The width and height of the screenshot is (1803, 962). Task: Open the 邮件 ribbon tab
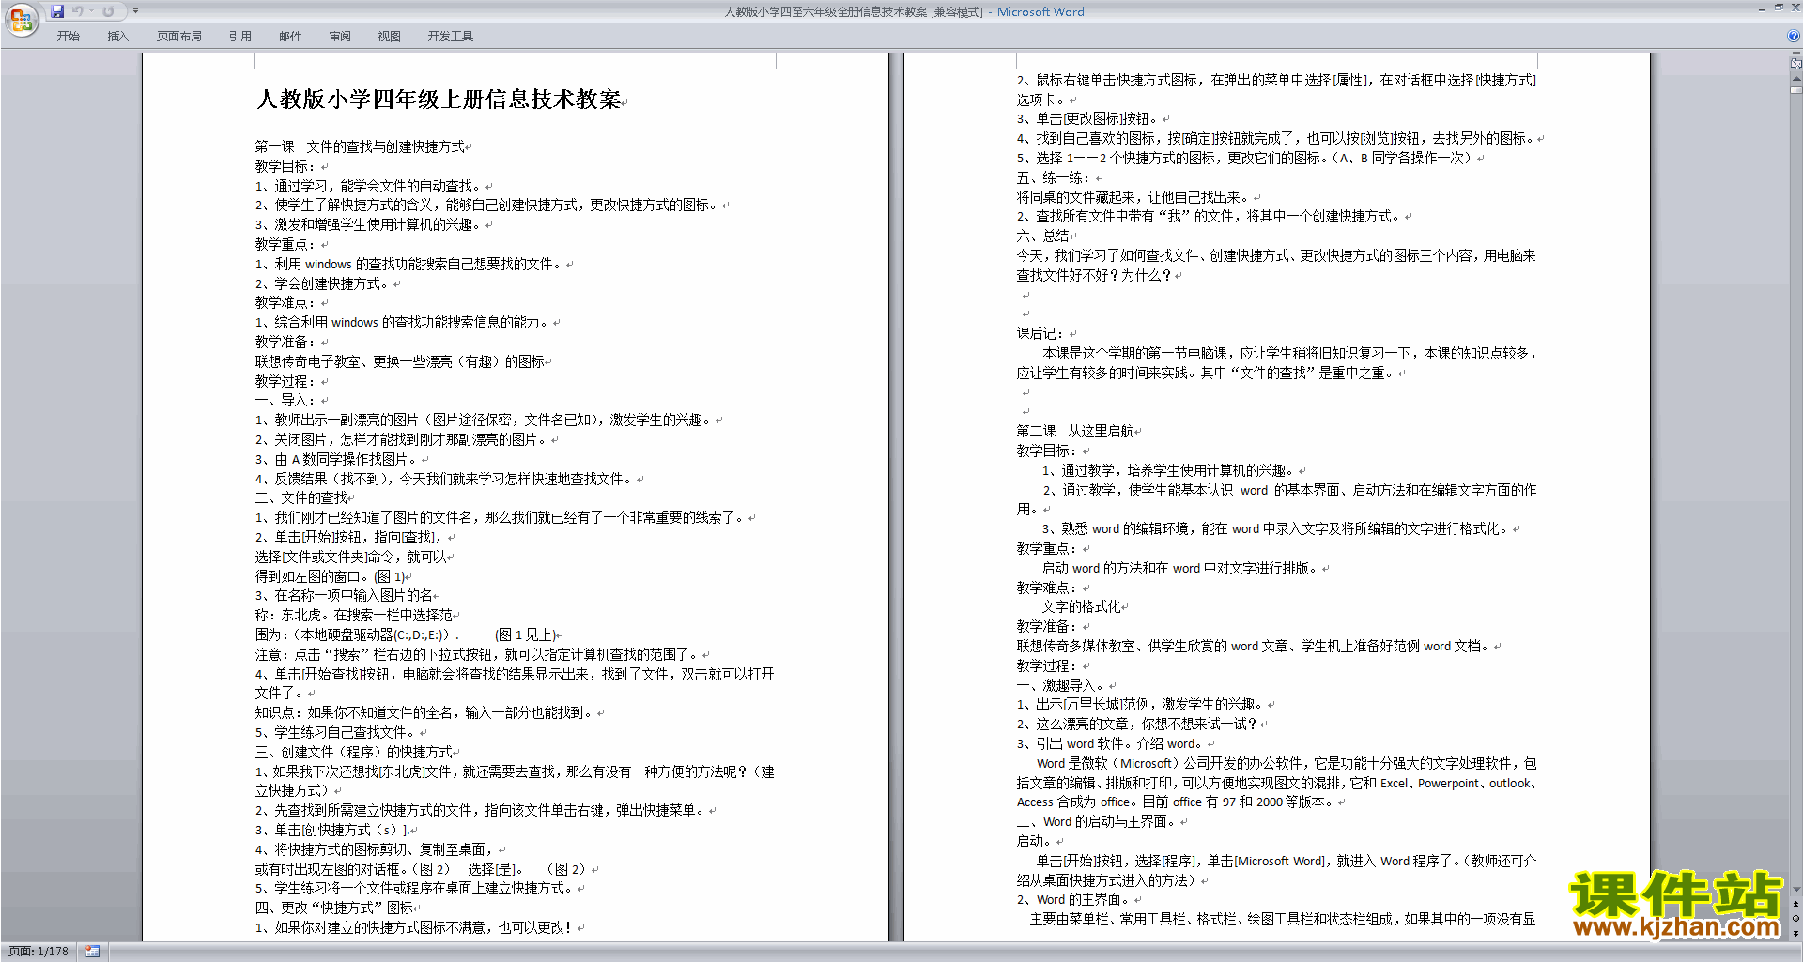tap(290, 37)
